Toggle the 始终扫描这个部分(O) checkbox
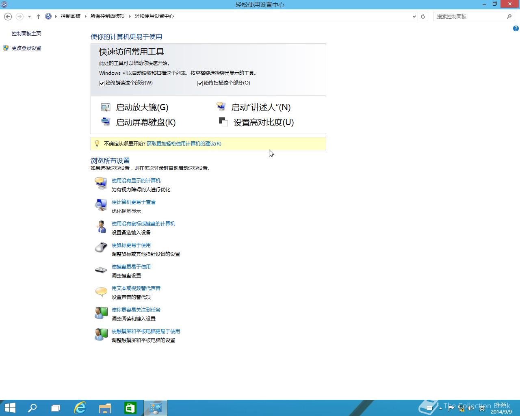The image size is (520, 416). [x=200, y=83]
